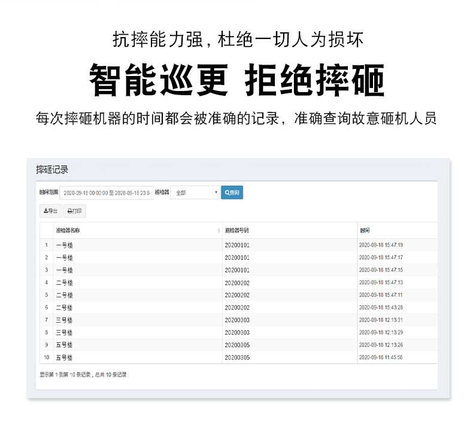Click the 巡检器号码 column header
The height and width of the screenshot is (437, 473).
tap(236, 230)
